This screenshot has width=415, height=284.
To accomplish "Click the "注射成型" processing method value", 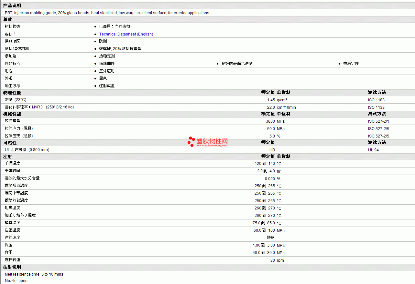I will point(107,86).
